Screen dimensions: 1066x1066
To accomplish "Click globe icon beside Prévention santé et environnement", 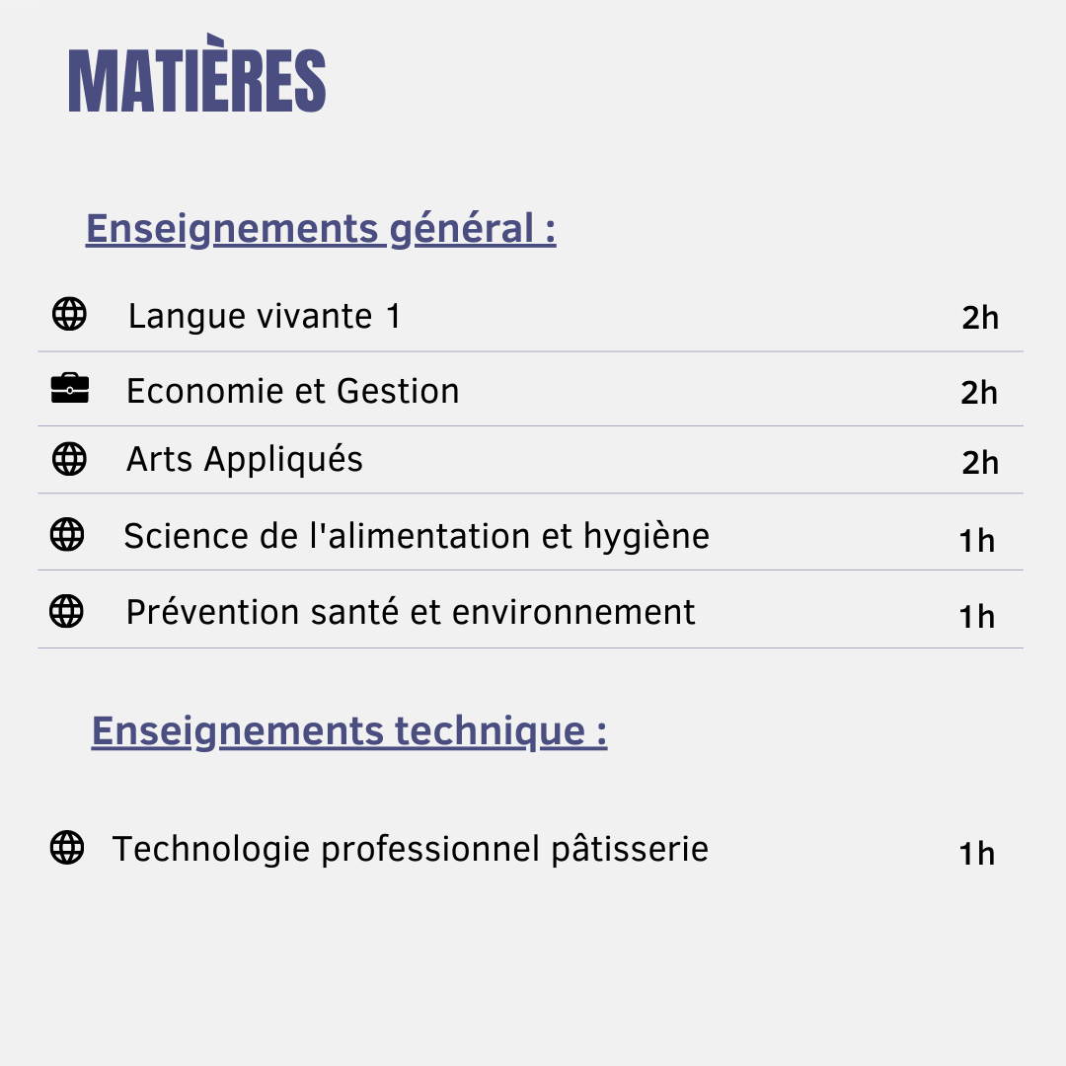I will [67, 612].
